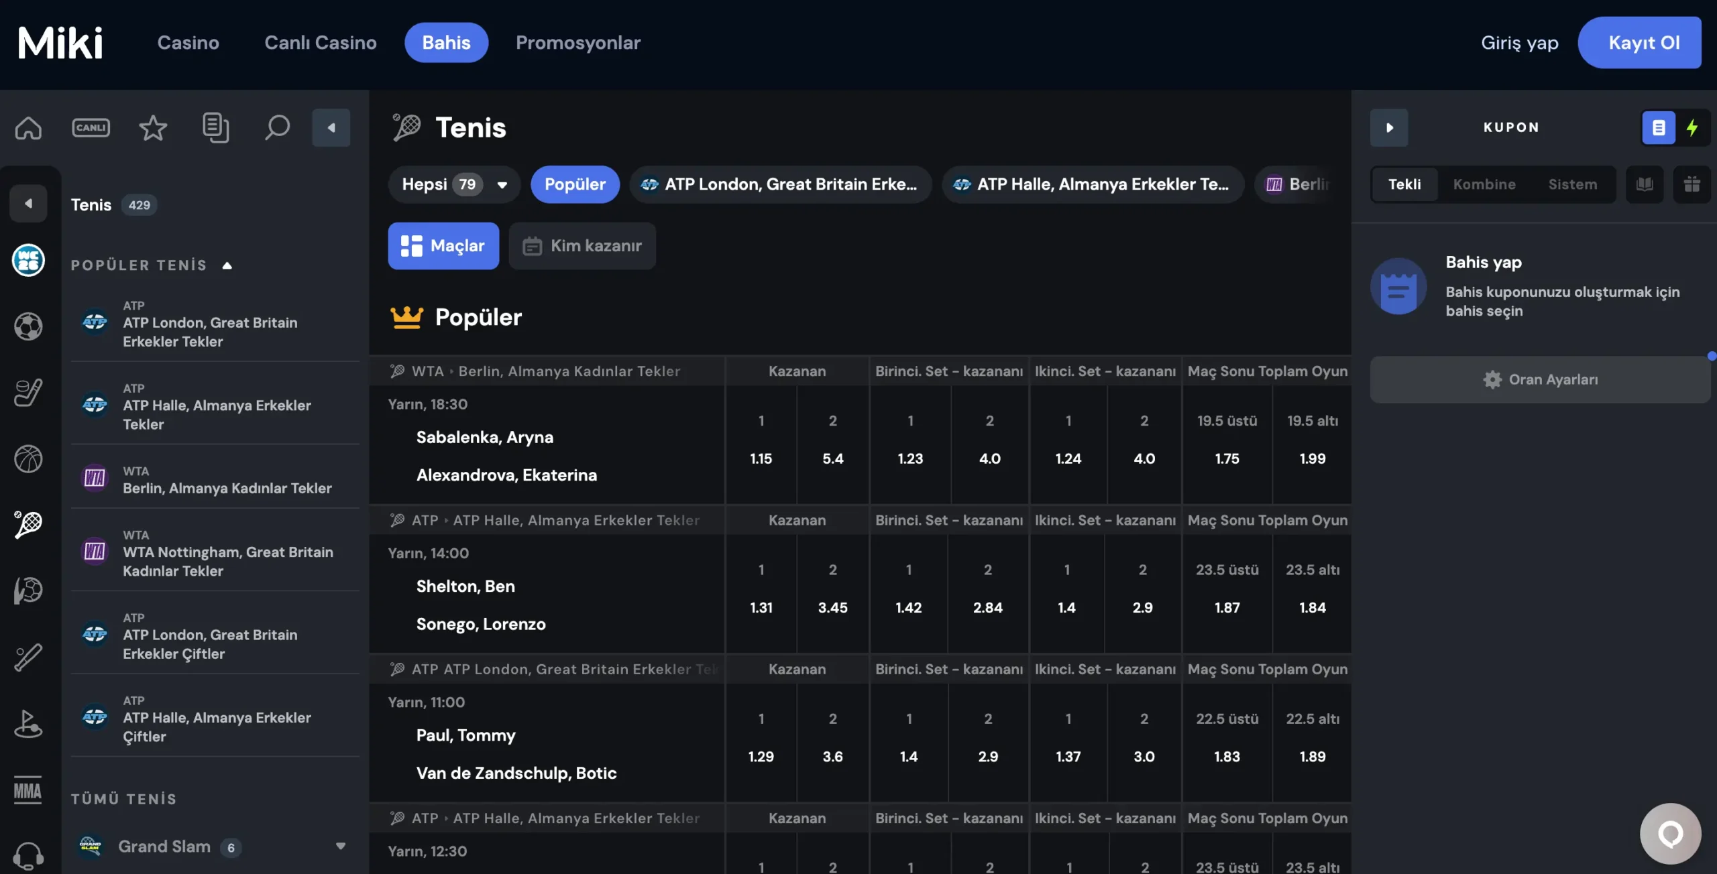Open the gift bonus icon in coupon
Screen dimensions: 1717x874
pos(1692,184)
